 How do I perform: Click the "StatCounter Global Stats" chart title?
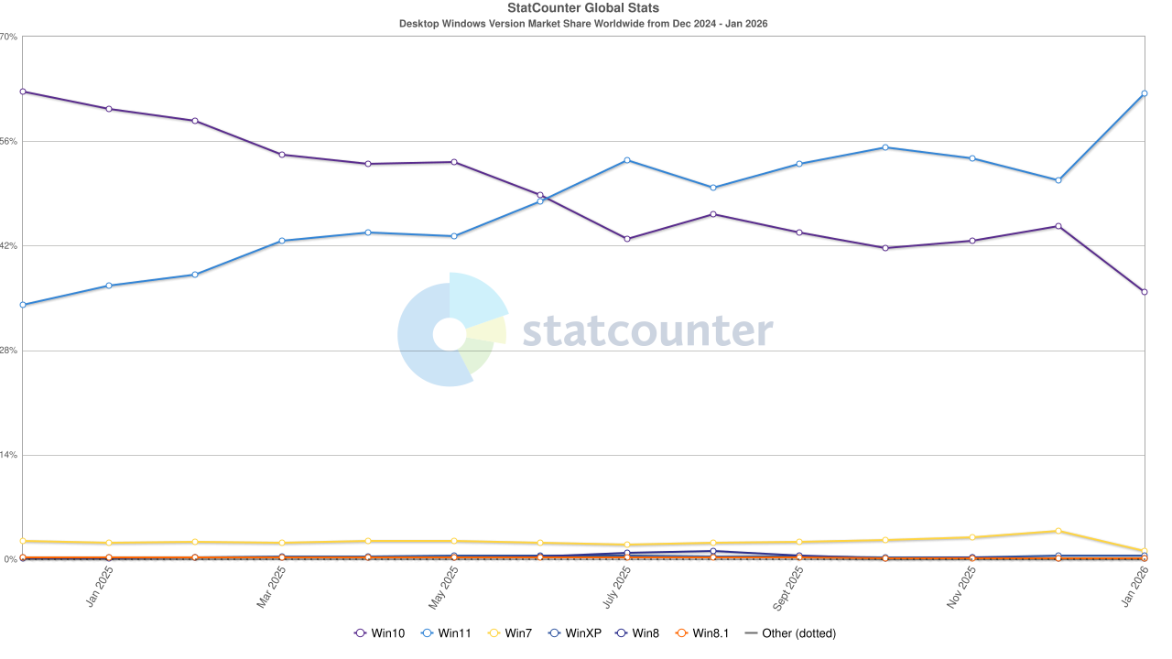[x=583, y=8]
